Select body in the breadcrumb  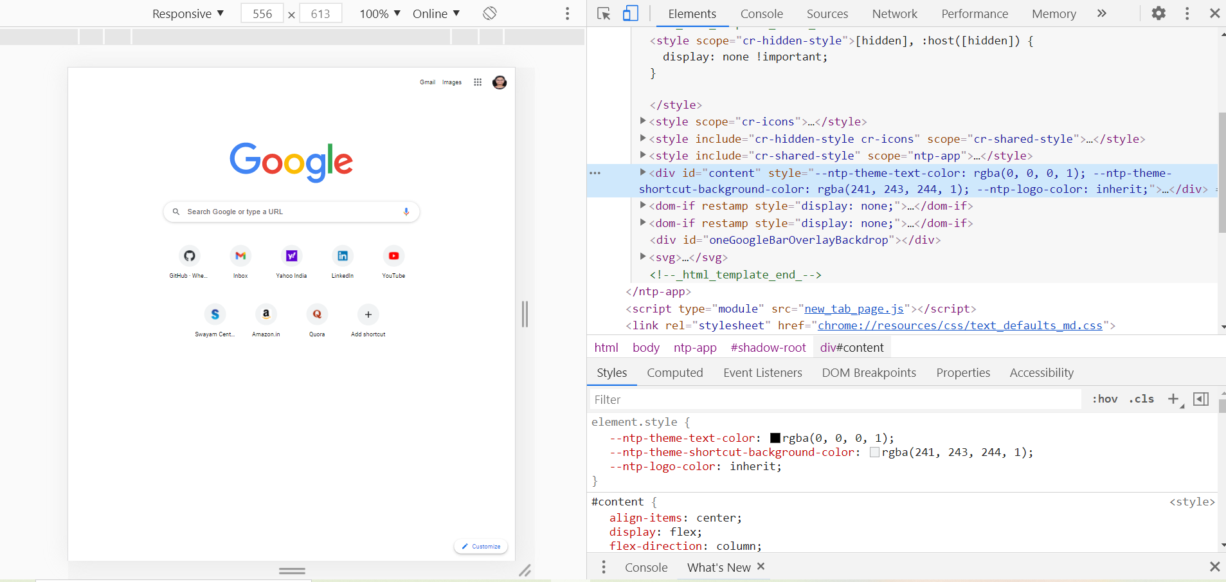[646, 348]
